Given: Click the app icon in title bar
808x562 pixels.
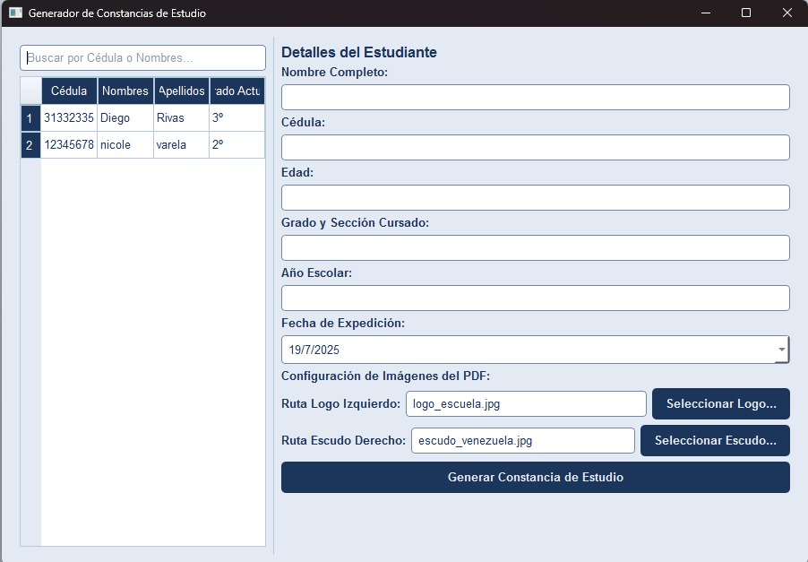Looking at the screenshot, I should pyautogui.click(x=15, y=13).
